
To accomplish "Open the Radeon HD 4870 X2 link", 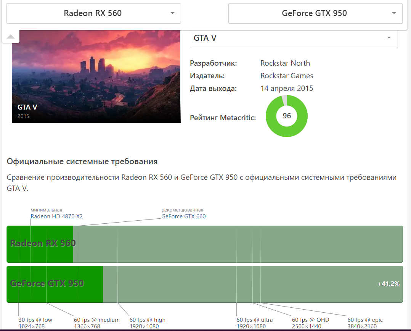I will [x=56, y=216].
